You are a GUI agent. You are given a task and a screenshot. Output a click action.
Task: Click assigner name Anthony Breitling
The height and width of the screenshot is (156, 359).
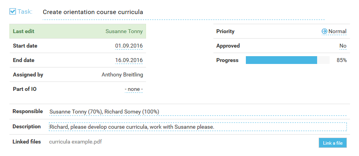[122, 75]
